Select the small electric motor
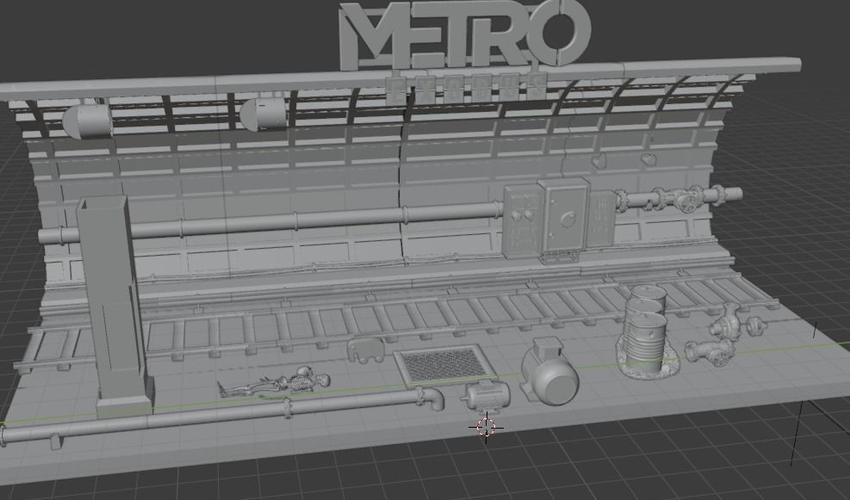850x500 pixels. [x=486, y=396]
